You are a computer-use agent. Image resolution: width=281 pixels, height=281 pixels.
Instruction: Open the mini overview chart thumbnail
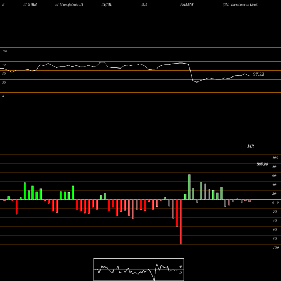coord(139,269)
